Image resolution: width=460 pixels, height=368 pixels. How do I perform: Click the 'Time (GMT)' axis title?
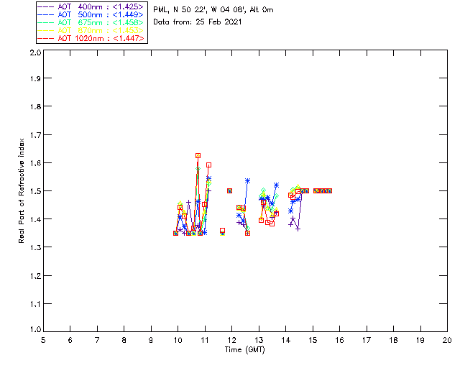[245, 350]
